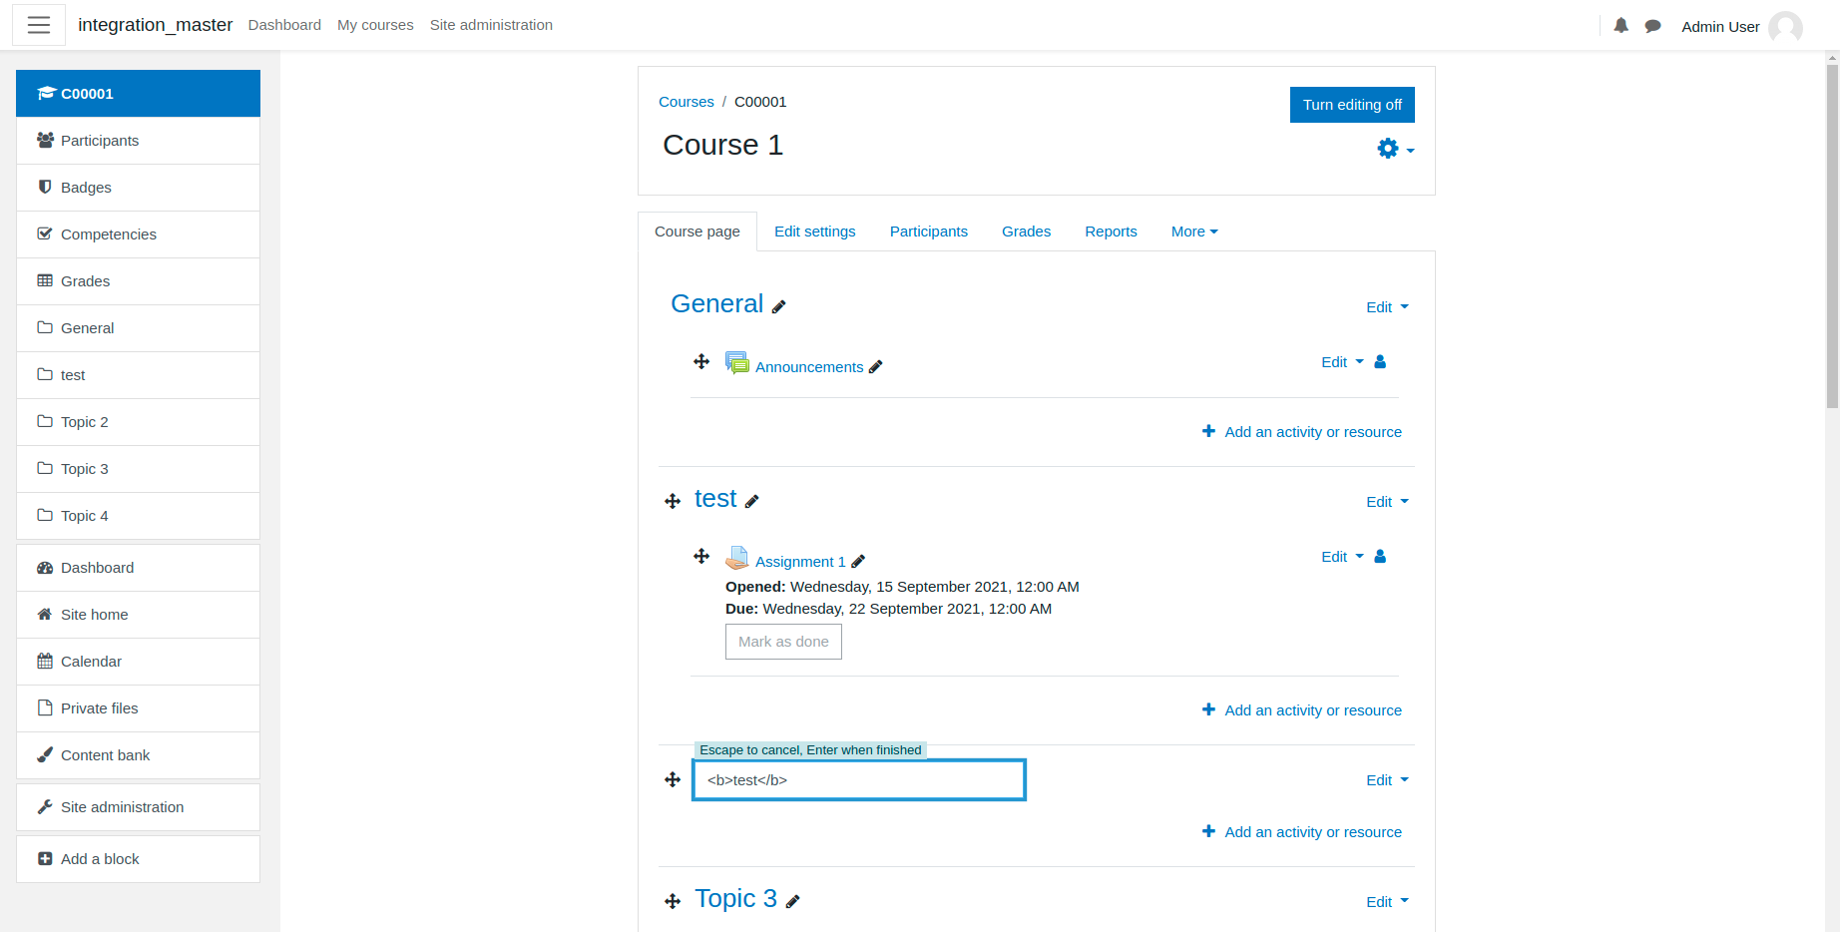Jump to General section from sidebar
Viewport: 1840px width, 932px height.
click(138, 328)
